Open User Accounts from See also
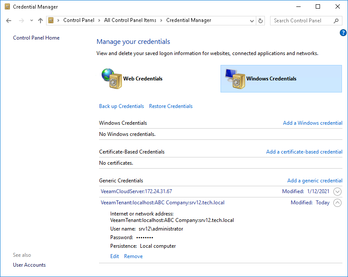This screenshot has height=277, width=348. [29, 265]
